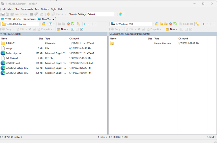
Task: Open the Commands menu
Action: [27, 9]
